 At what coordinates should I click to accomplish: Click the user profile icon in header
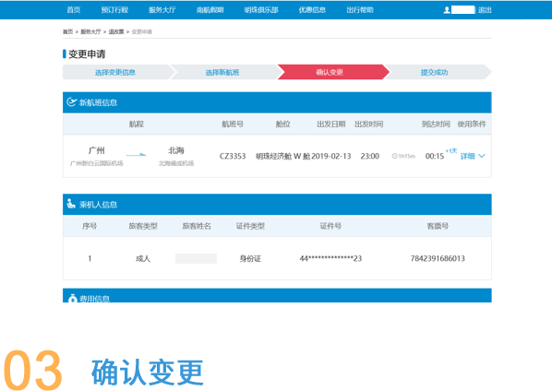(x=447, y=10)
